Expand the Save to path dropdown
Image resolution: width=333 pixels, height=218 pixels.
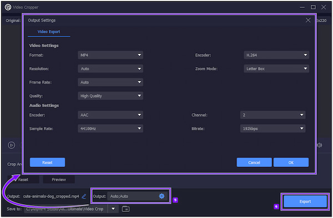pyautogui.click(x=113, y=209)
